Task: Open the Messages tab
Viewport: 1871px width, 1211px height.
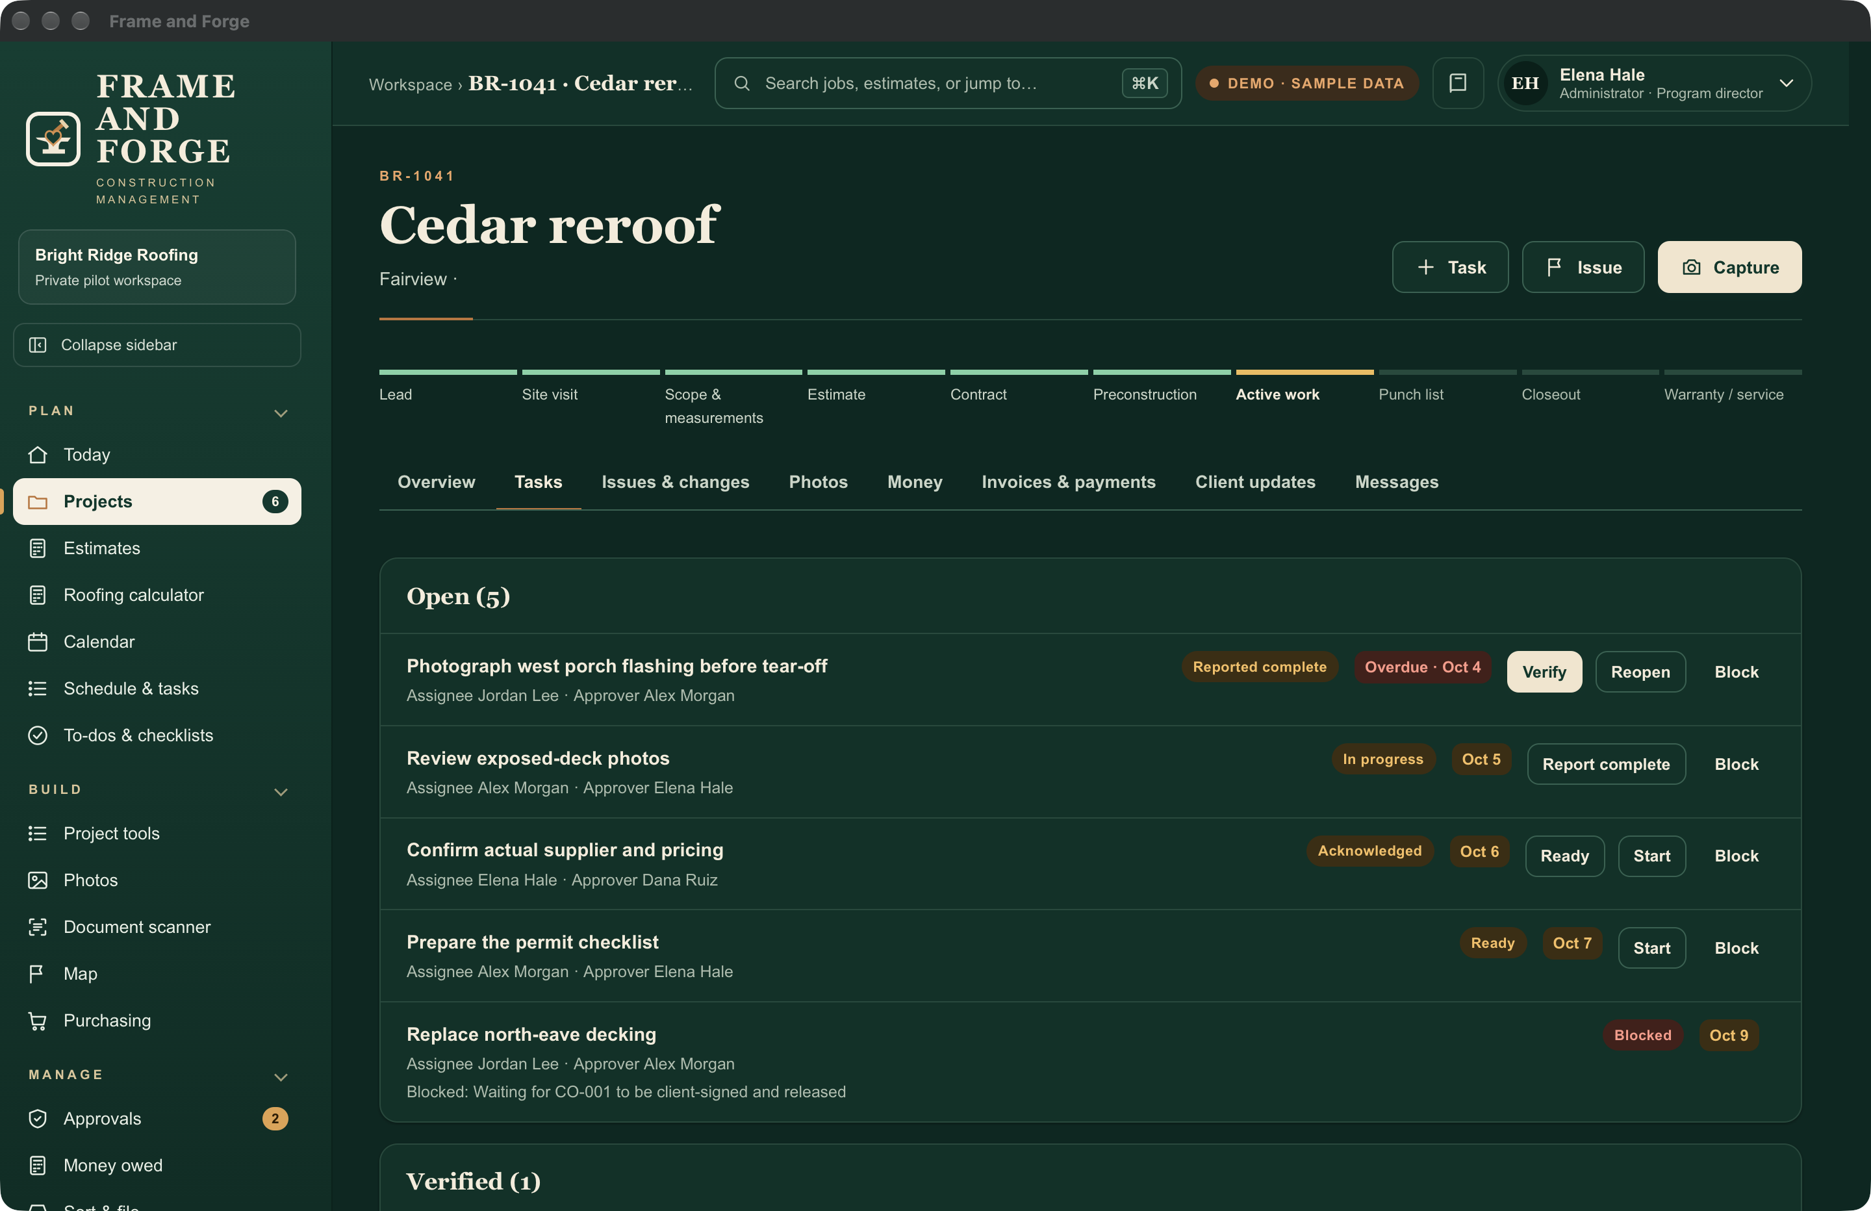Action: tap(1396, 482)
